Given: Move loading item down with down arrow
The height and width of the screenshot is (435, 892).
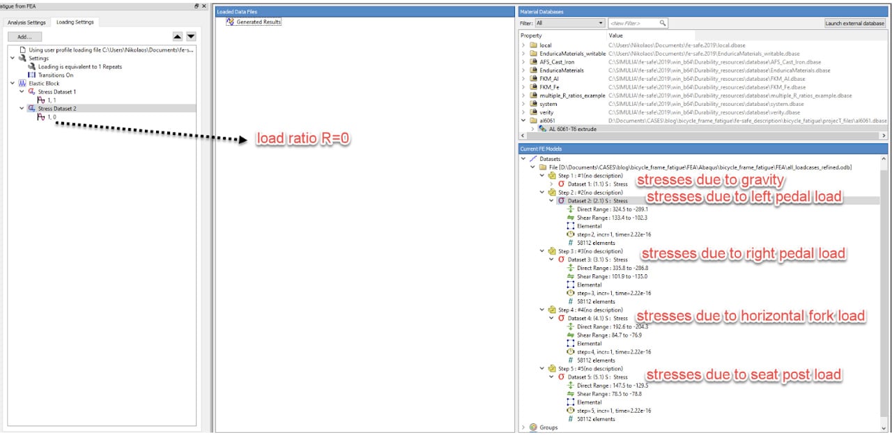Looking at the screenshot, I should [x=191, y=36].
